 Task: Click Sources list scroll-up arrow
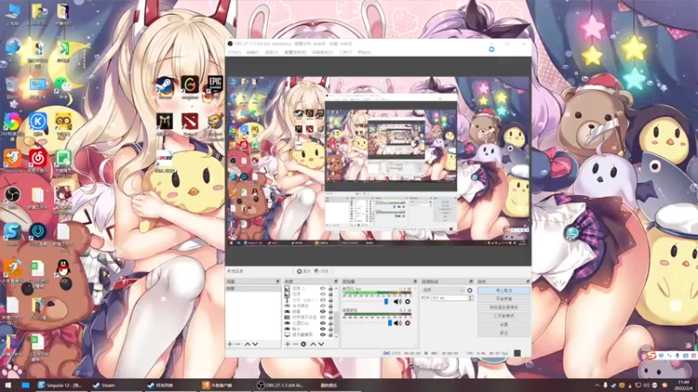coord(337,288)
